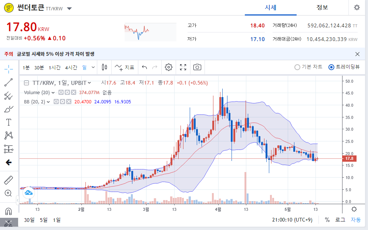Toggle 자동 auto scale
The height and width of the screenshot is (230, 368).
click(x=355, y=220)
